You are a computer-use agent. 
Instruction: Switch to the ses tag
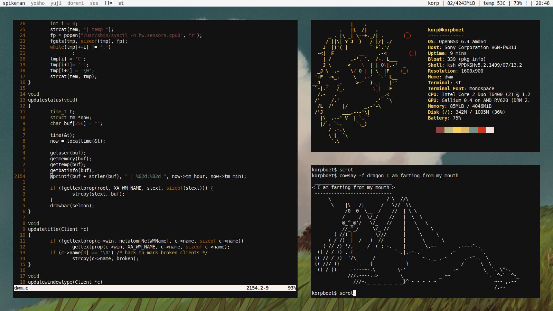tap(94, 3)
